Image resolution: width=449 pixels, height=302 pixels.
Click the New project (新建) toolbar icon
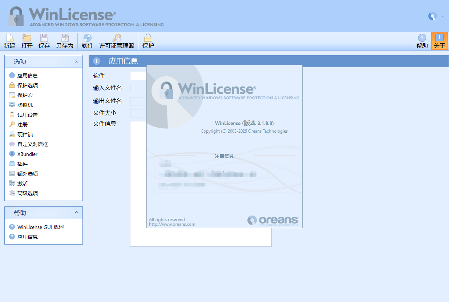click(9, 41)
